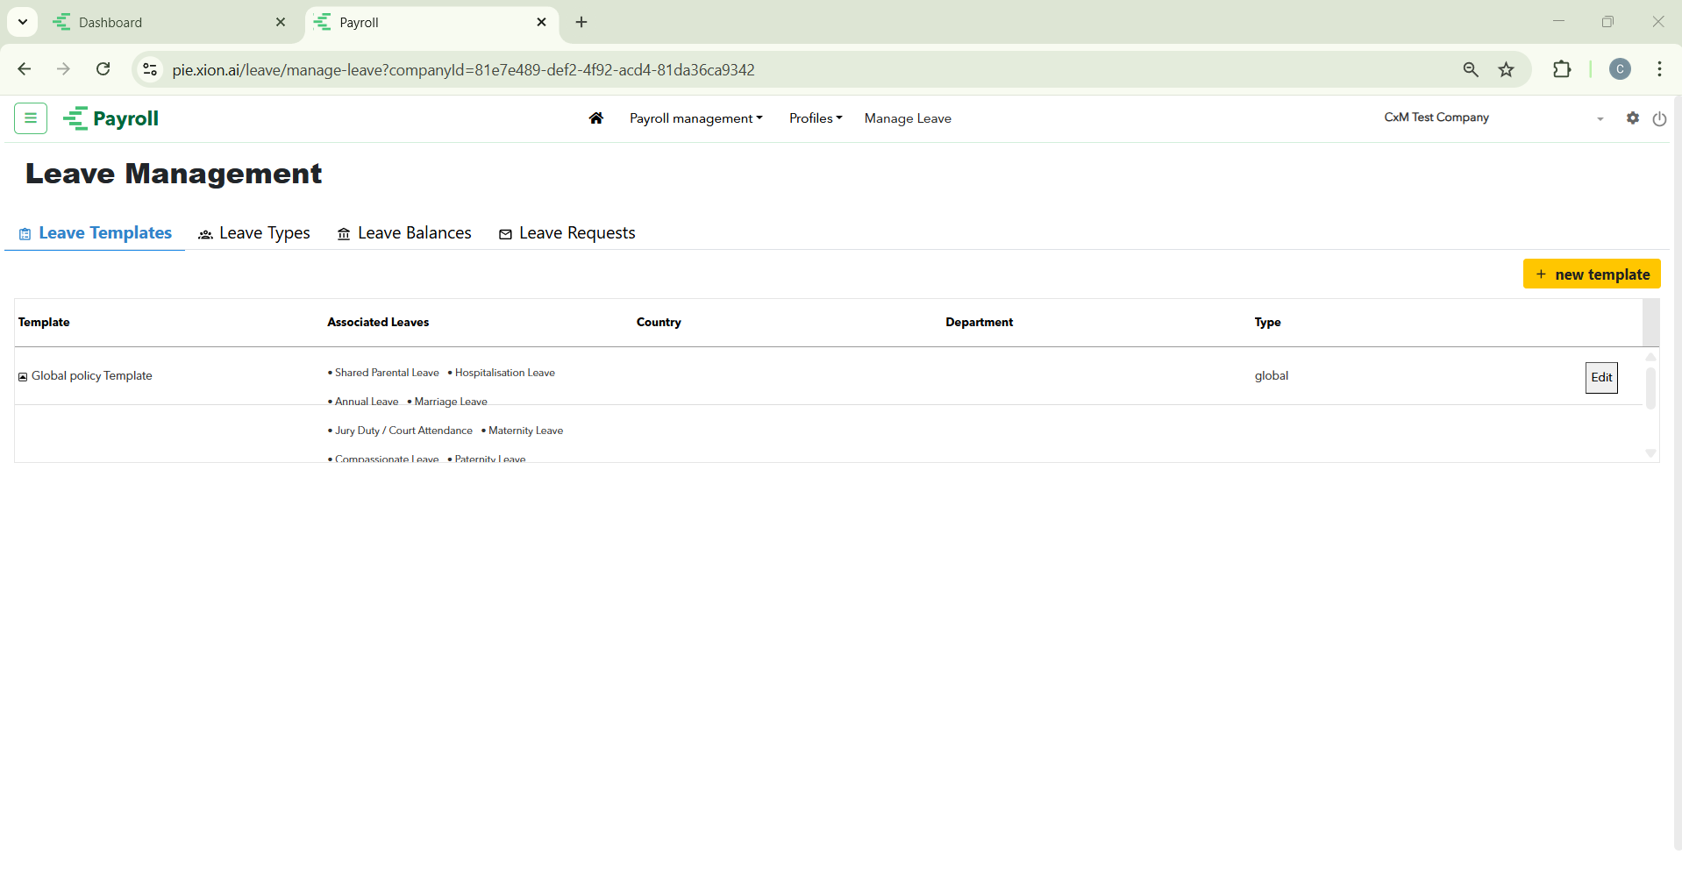Reload the current page
Image resolution: width=1682 pixels, height=890 pixels.
point(103,70)
